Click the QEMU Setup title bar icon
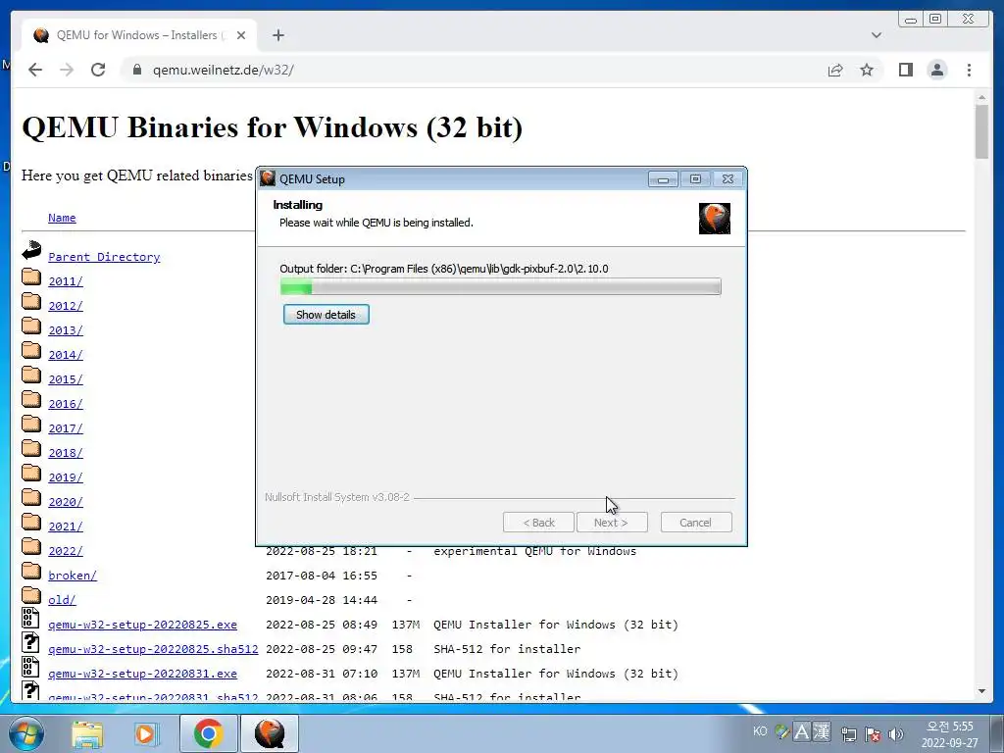Viewport: 1004px width, 753px height. [x=268, y=178]
